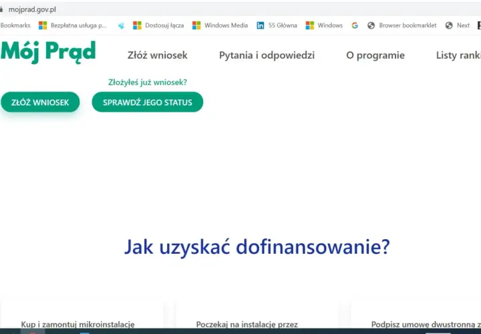Open the Listy rankingowe menu item
The image size is (481, 334).
(458, 55)
